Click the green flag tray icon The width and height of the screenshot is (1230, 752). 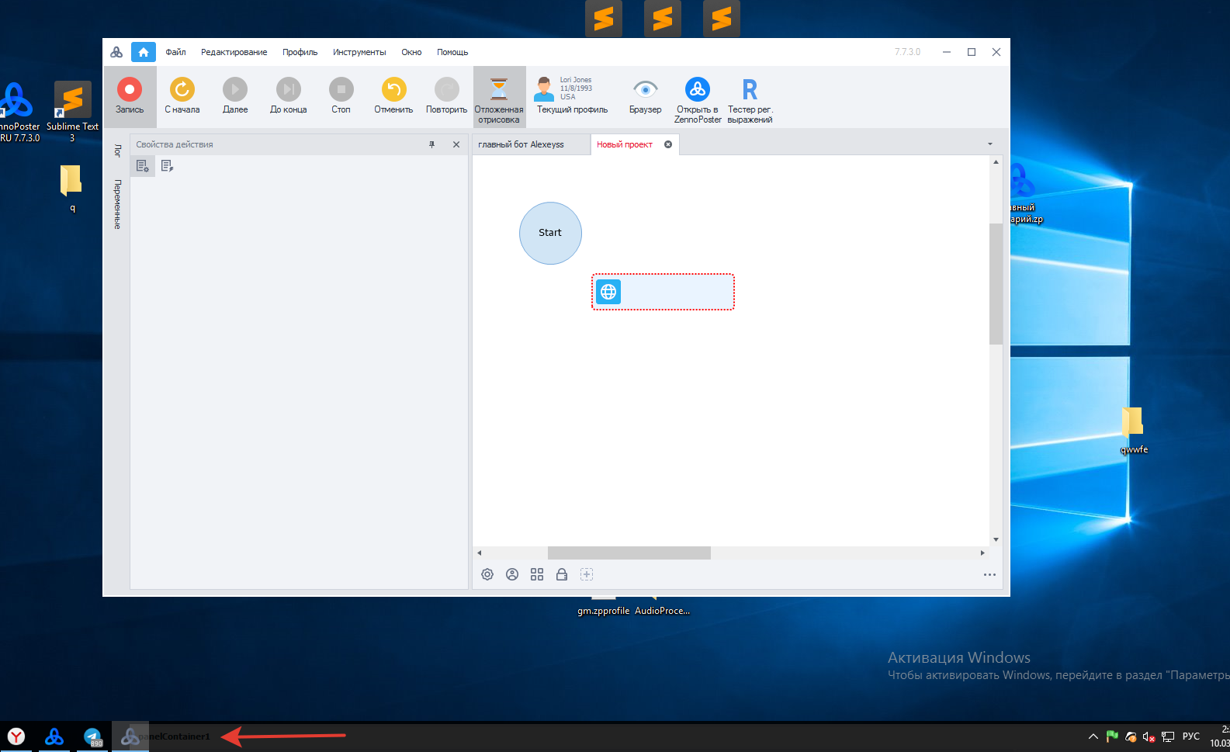tap(1112, 736)
